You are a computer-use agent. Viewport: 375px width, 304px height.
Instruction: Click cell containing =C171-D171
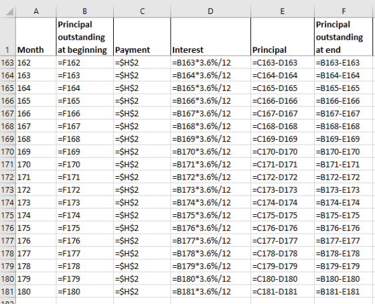coord(283,164)
